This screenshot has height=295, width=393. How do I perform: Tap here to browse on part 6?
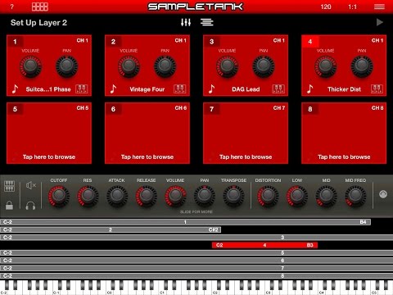147,157
